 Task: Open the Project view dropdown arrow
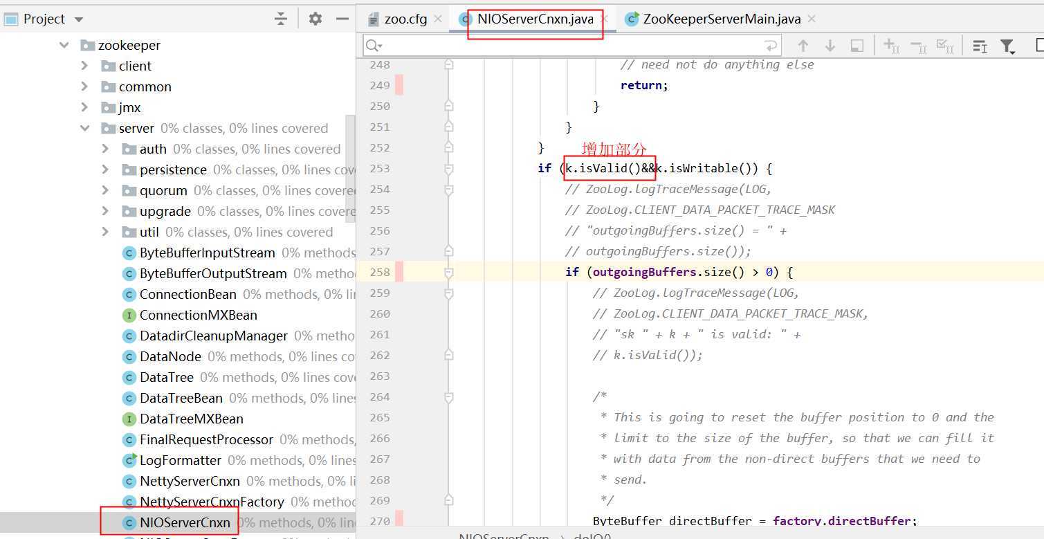(x=78, y=19)
